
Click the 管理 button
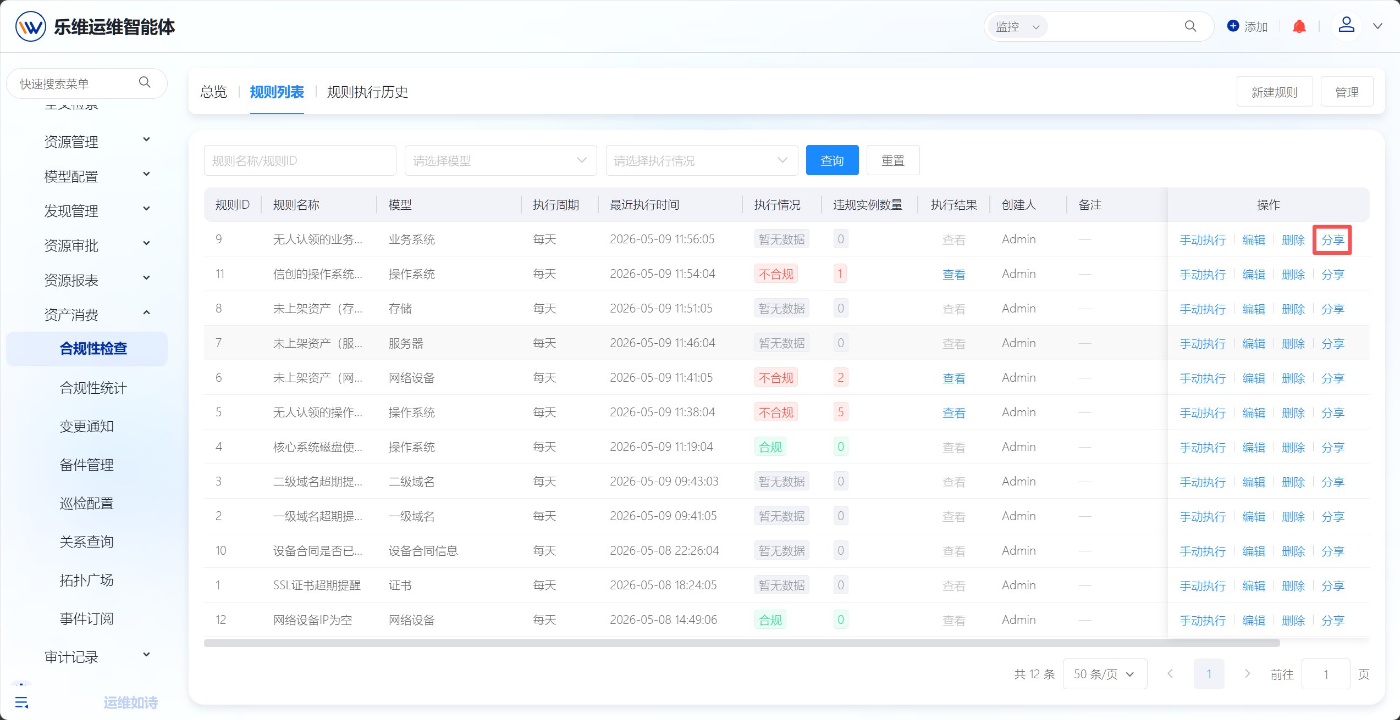click(x=1347, y=92)
